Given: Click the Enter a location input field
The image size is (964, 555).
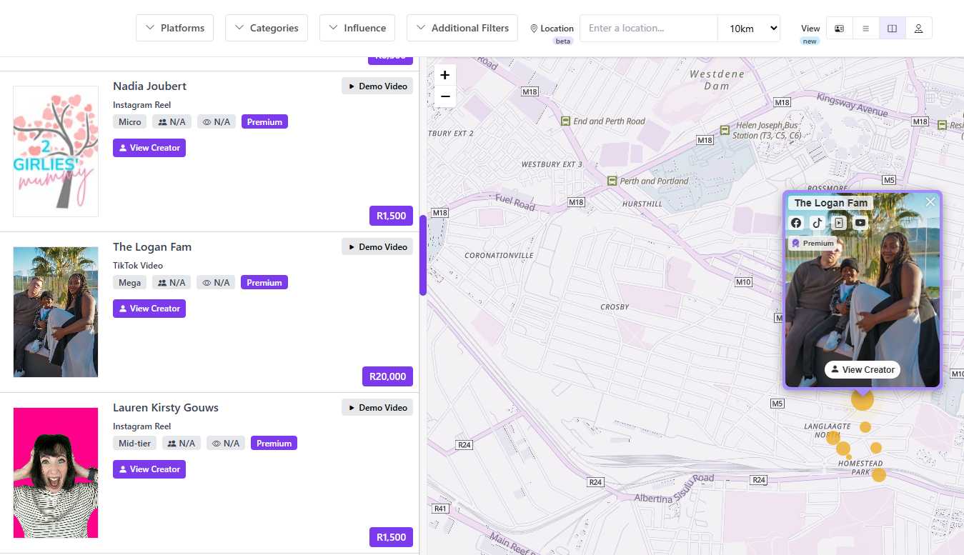Looking at the screenshot, I should coord(648,28).
